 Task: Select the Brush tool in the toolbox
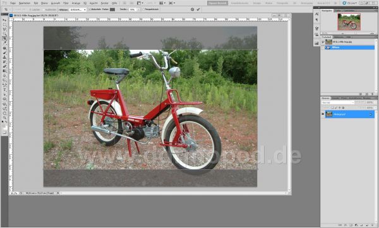click(x=4, y=52)
